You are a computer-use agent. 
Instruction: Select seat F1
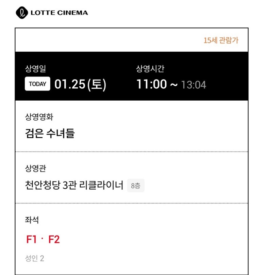(31, 239)
